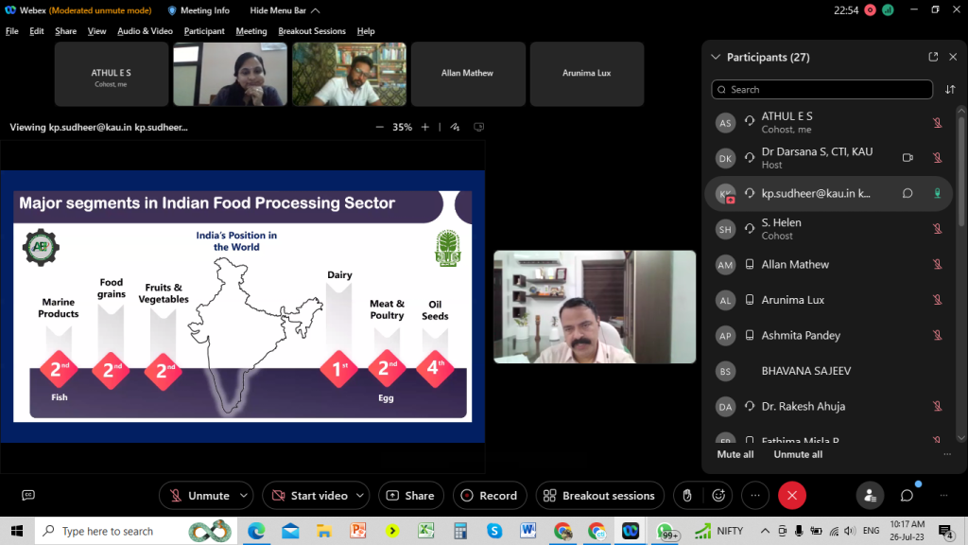Click the sort participants icon
Viewport: 968px width, 545px height.
tap(950, 90)
